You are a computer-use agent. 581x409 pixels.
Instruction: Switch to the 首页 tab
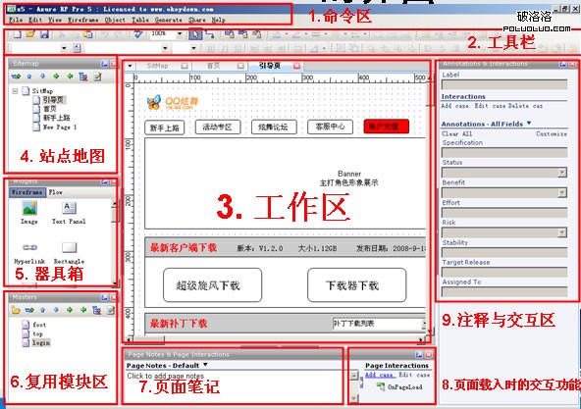point(213,66)
